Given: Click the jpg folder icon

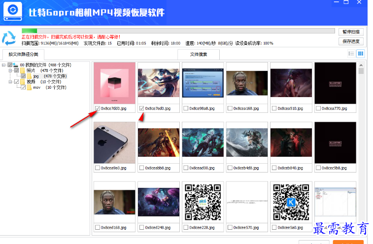Looking at the screenshot, I should (x=29, y=76).
